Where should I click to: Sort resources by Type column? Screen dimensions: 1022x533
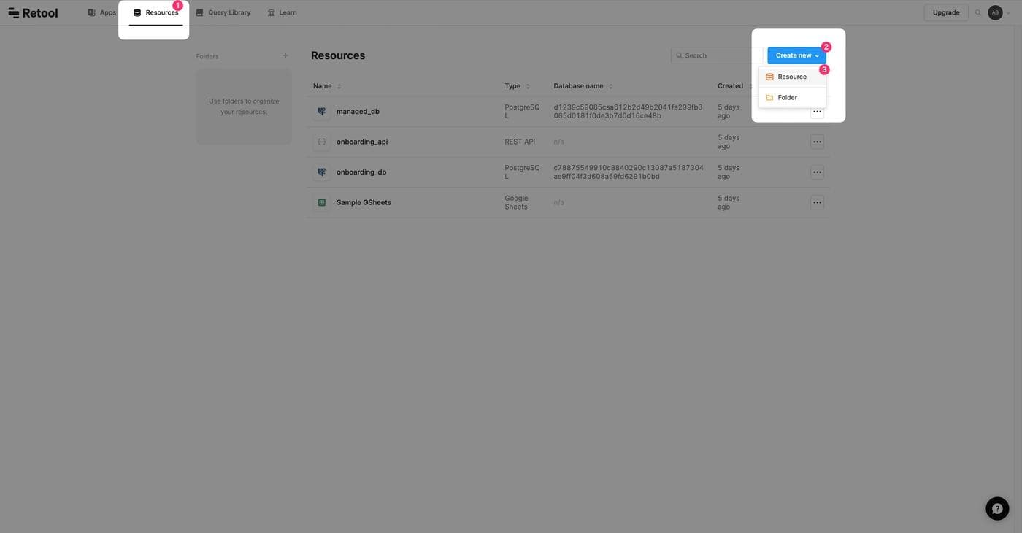pyautogui.click(x=512, y=86)
